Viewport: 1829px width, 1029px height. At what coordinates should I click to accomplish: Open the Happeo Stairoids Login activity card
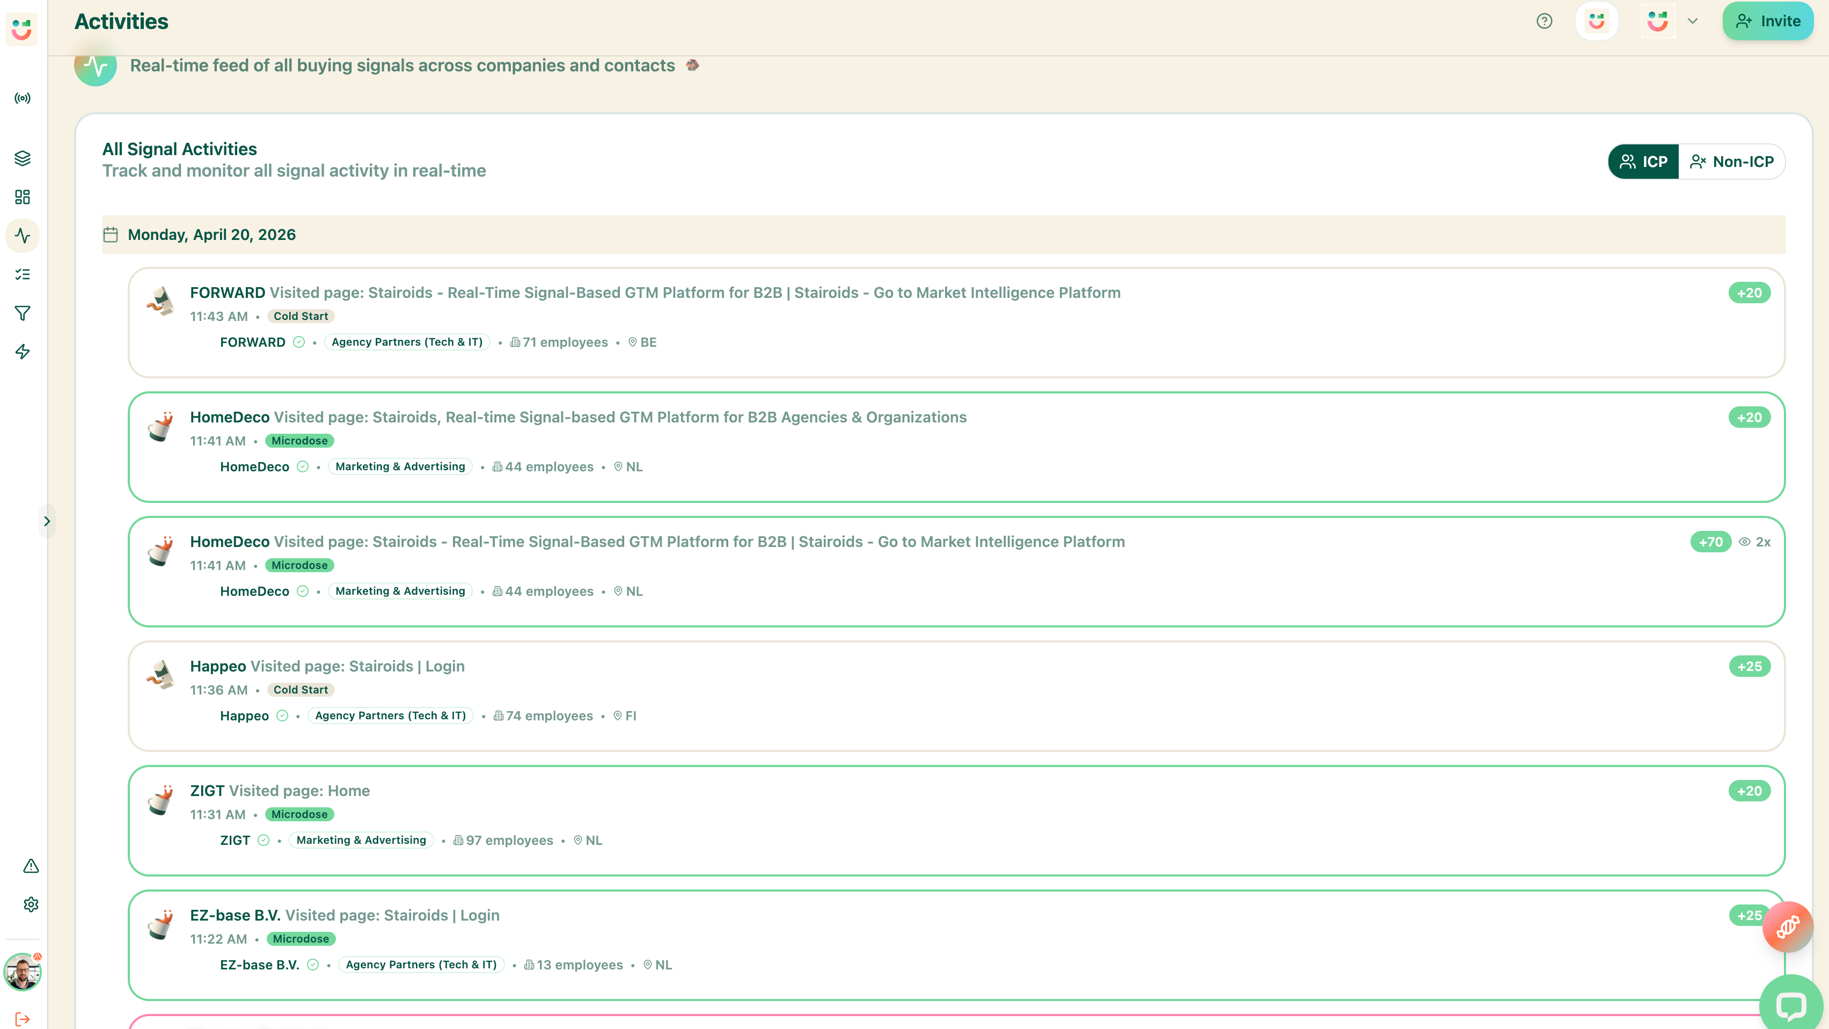tap(956, 696)
